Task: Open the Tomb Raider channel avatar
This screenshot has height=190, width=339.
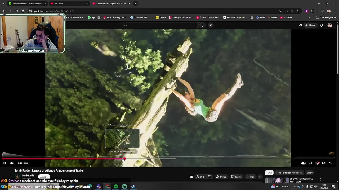Action: [x=17, y=177]
